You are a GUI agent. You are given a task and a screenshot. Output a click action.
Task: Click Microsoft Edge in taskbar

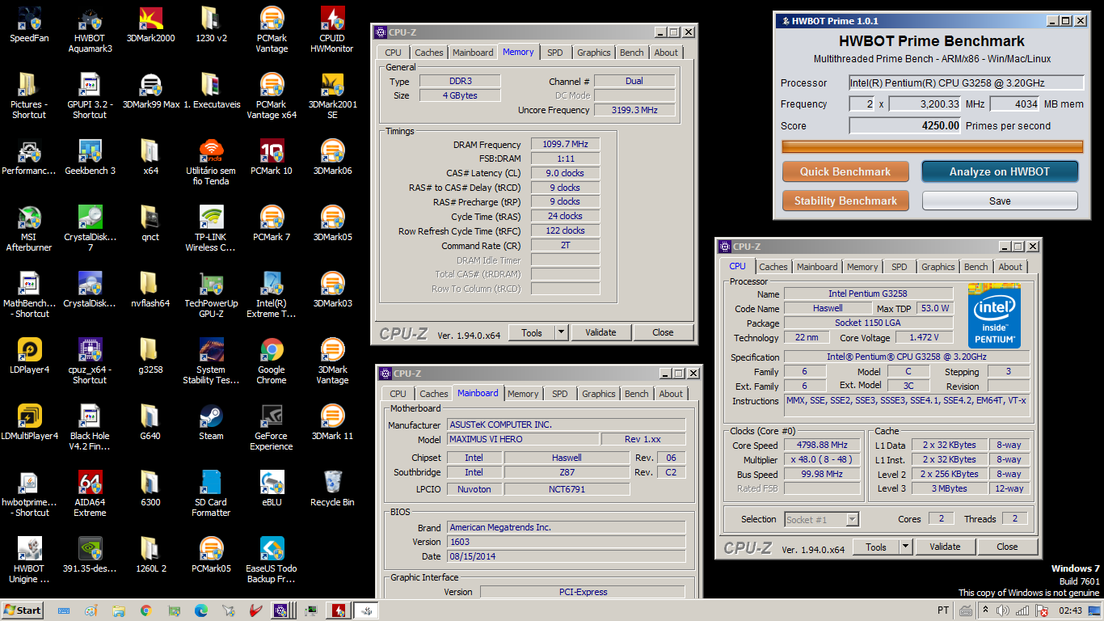[x=201, y=610]
